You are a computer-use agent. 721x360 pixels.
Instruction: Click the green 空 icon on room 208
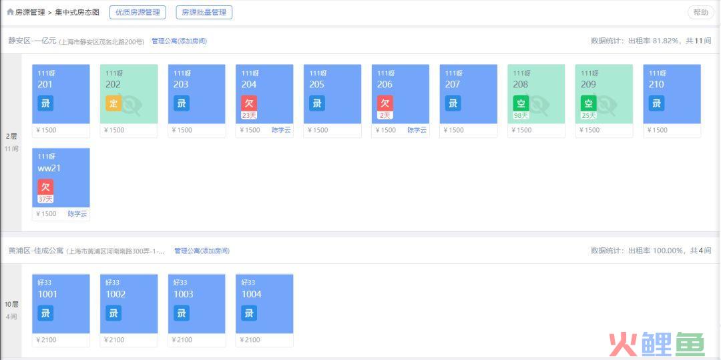click(521, 103)
